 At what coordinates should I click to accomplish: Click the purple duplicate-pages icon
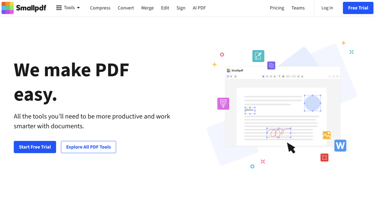271,65
